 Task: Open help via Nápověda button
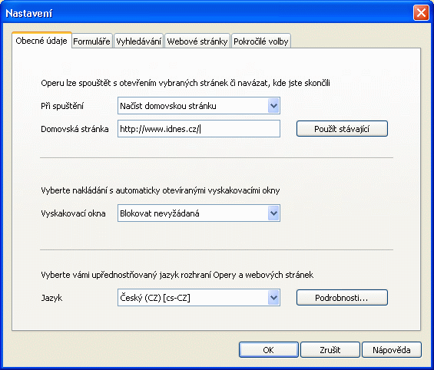coord(392,350)
